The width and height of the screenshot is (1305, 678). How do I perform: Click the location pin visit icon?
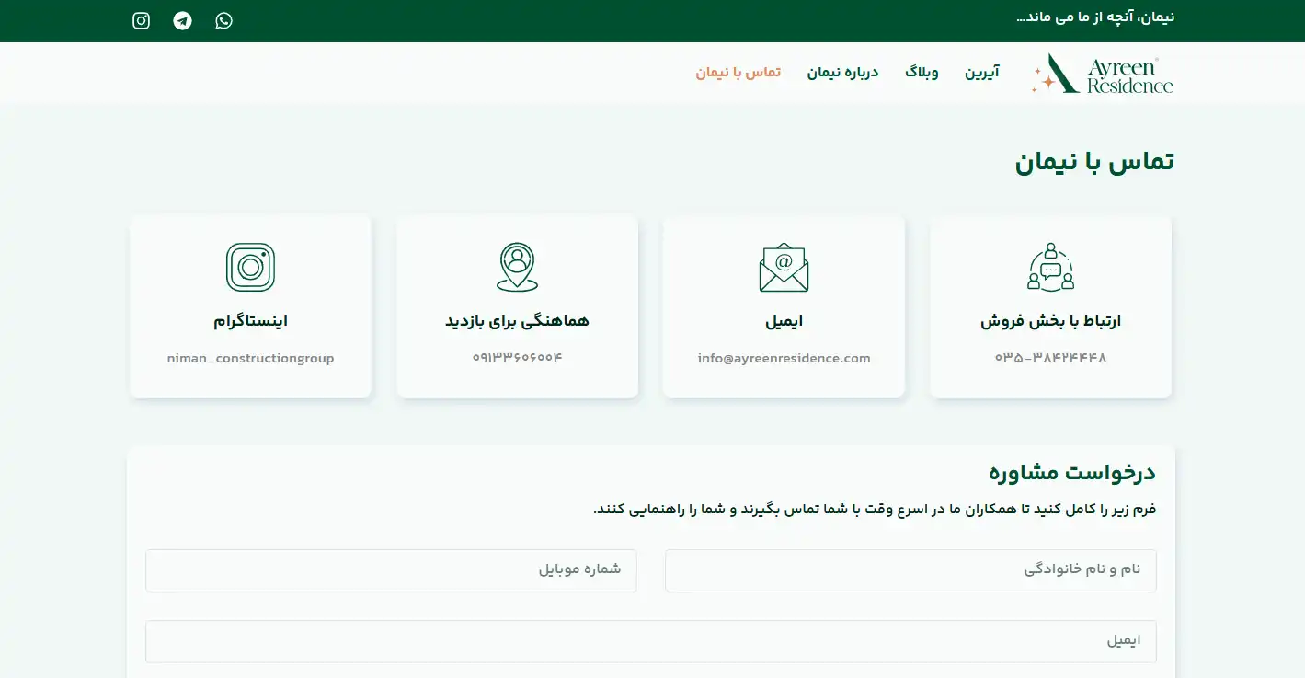pyautogui.click(x=517, y=268)
